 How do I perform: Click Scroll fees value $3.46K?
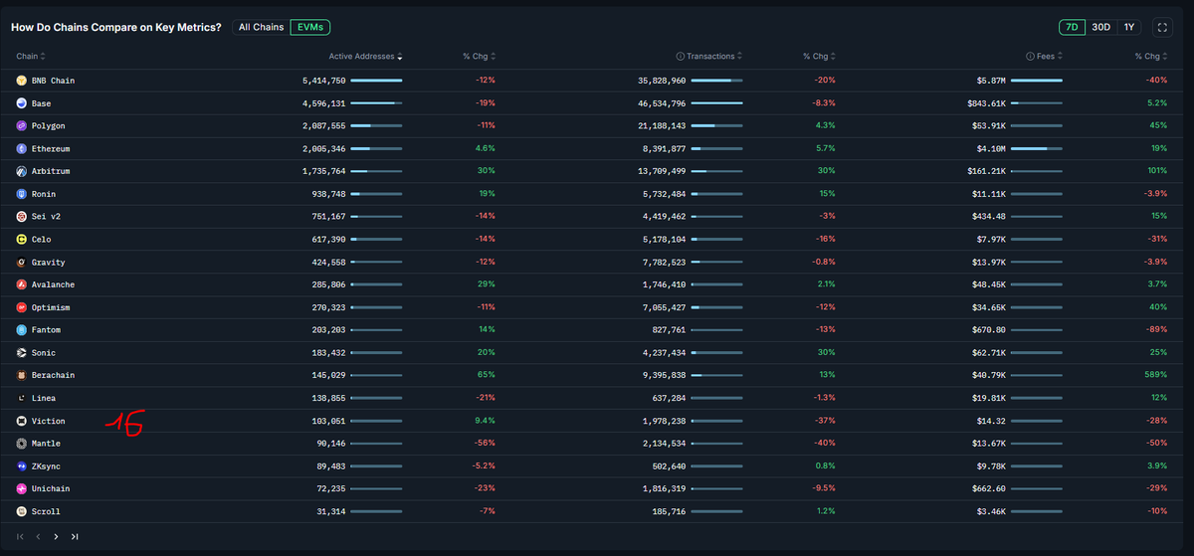click(990, 511)
